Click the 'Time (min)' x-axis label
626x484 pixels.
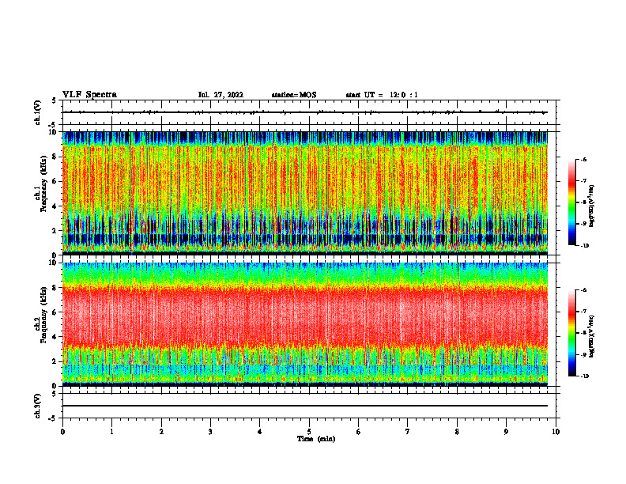pyautogui.click(x=316, y=439)
